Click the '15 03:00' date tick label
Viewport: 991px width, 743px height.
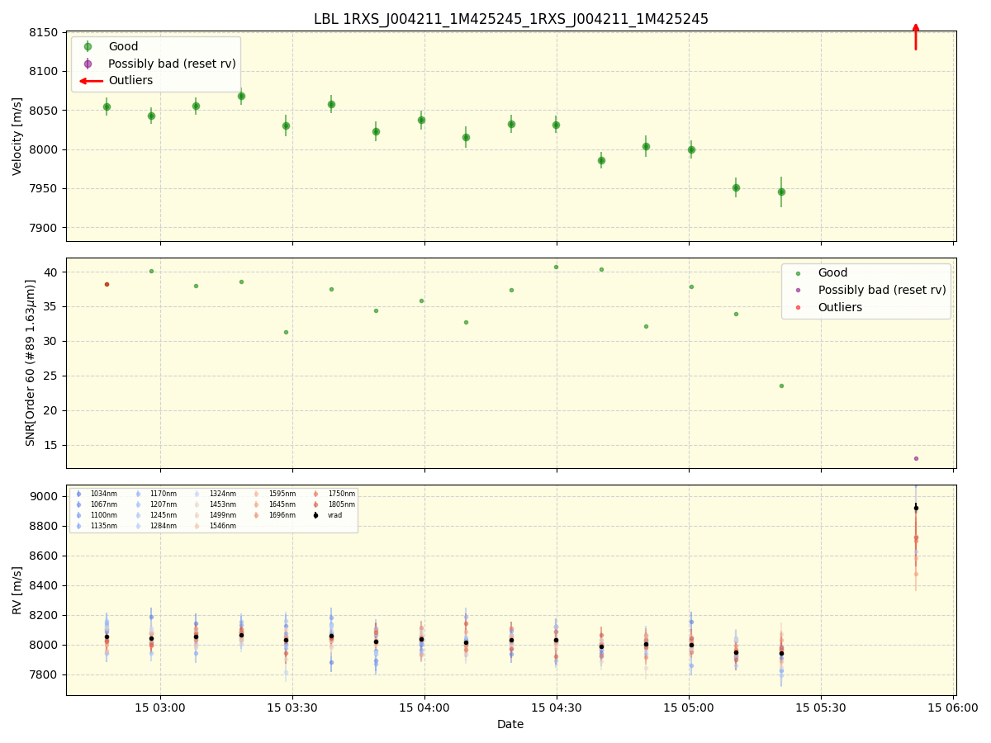[x=160, y=708]
